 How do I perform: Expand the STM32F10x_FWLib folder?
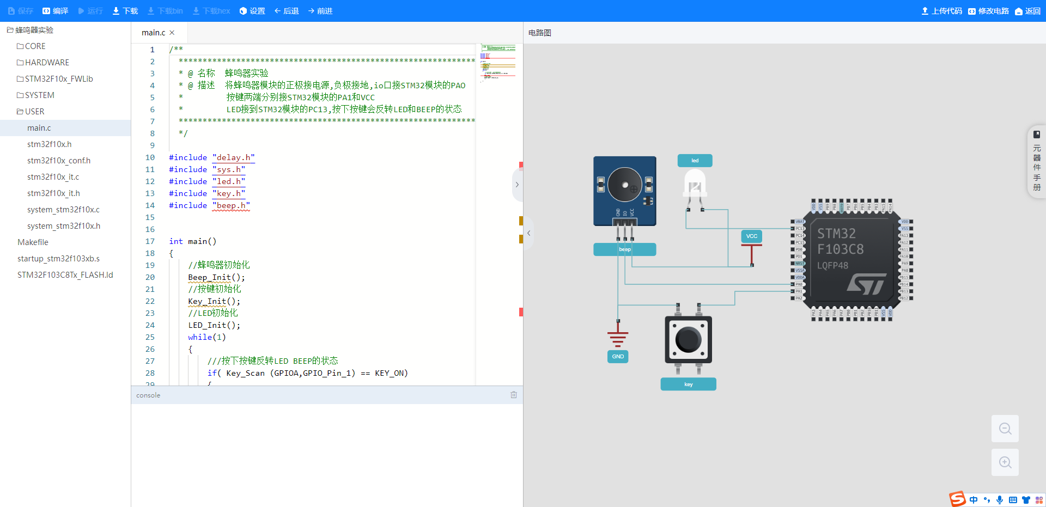[55, 79]
